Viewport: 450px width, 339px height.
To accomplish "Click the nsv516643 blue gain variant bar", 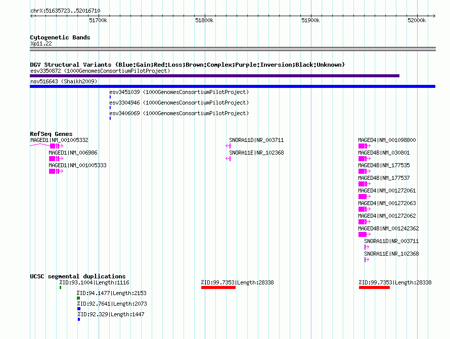I will (x=233, y=86).
